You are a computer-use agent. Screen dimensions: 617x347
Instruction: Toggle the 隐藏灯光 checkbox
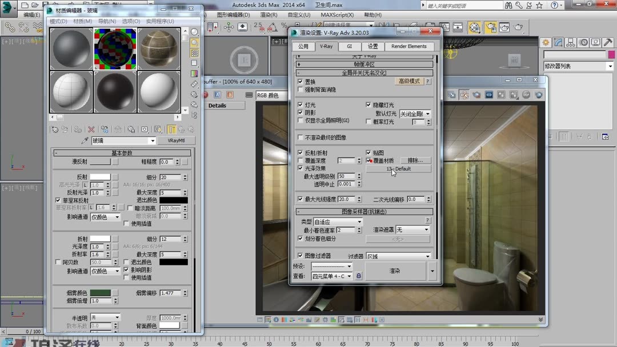pos(368,104)
